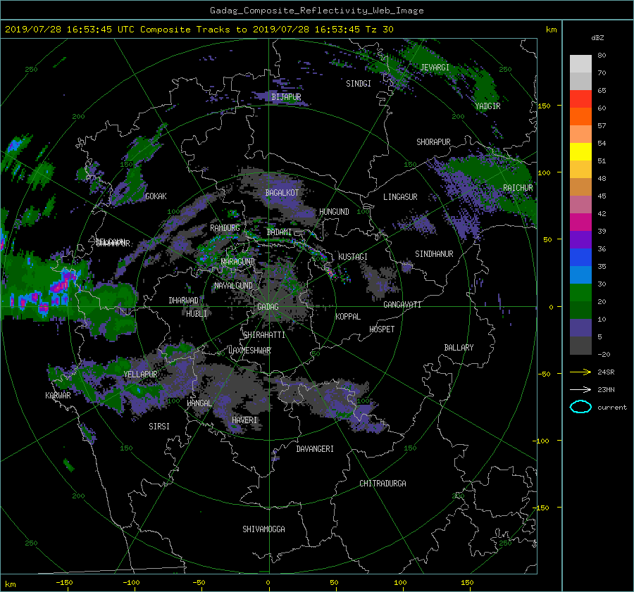Click the YELLAPUR city label
634x592 pixels.
pyautogui.click(x=140, y=374)
